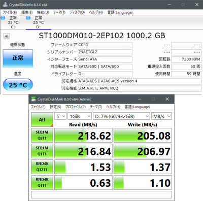
Task: Run the RND4K Q1T1 test
Action: click(42, 182)
